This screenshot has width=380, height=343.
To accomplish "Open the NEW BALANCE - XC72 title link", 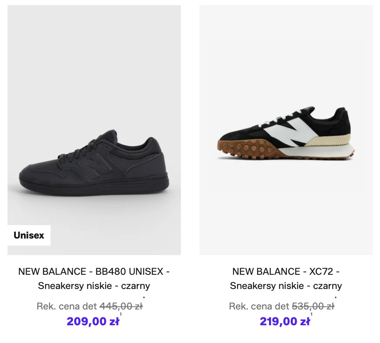I will 286,272.
